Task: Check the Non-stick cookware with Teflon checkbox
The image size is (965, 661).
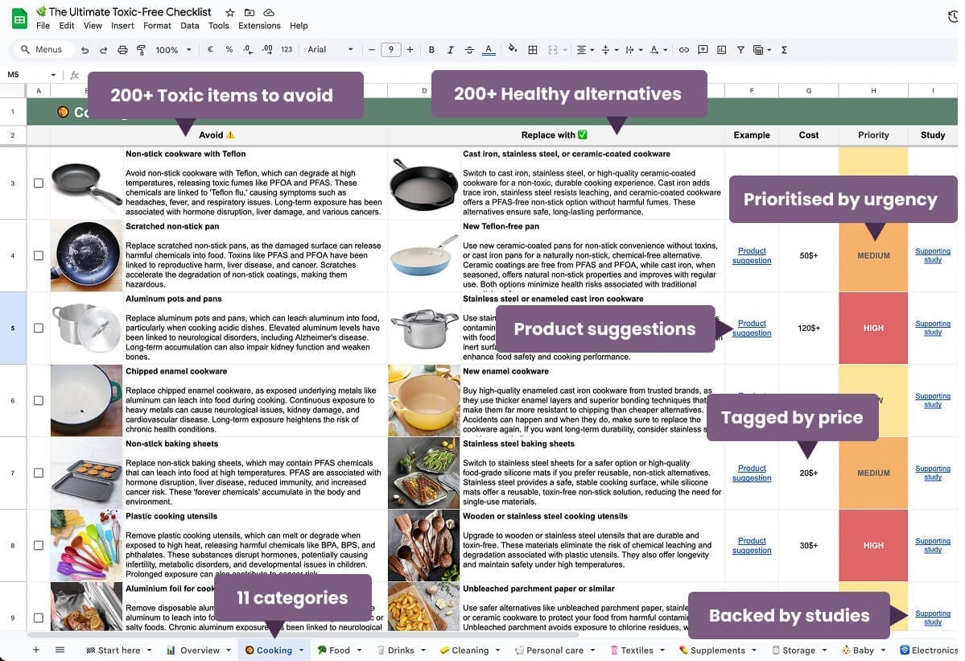Action: click(x=38, y=184)
